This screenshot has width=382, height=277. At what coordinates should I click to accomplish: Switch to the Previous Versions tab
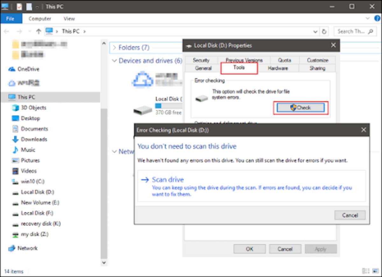click(x=244, y=60)
